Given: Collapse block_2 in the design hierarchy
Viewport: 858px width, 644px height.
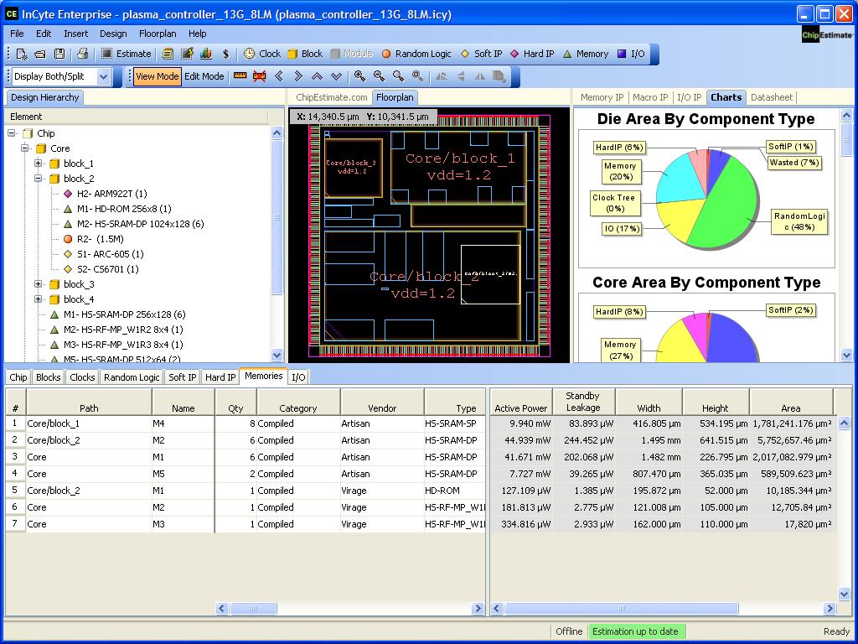Looking at the screenshot, I should click(x=39, y=178).
